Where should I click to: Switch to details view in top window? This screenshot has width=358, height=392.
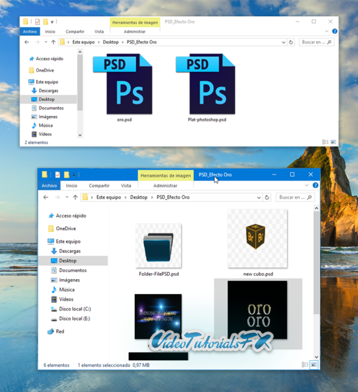(325, 142)
